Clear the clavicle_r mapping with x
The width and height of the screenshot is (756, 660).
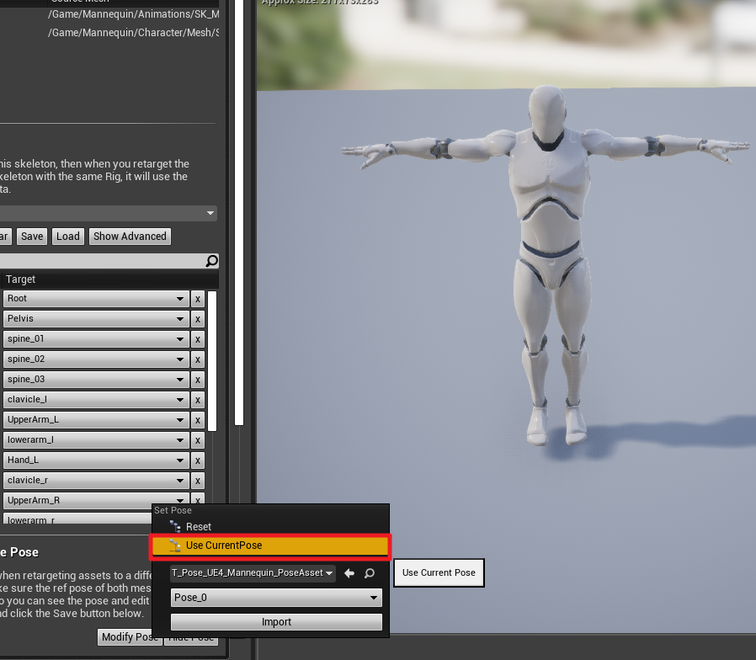[x=198, y=482]
